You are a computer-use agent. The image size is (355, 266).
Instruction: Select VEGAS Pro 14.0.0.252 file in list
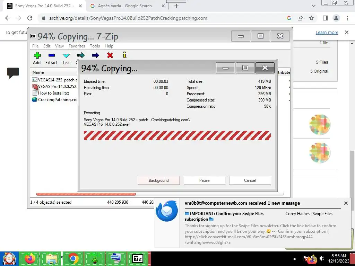click(54, 86)
